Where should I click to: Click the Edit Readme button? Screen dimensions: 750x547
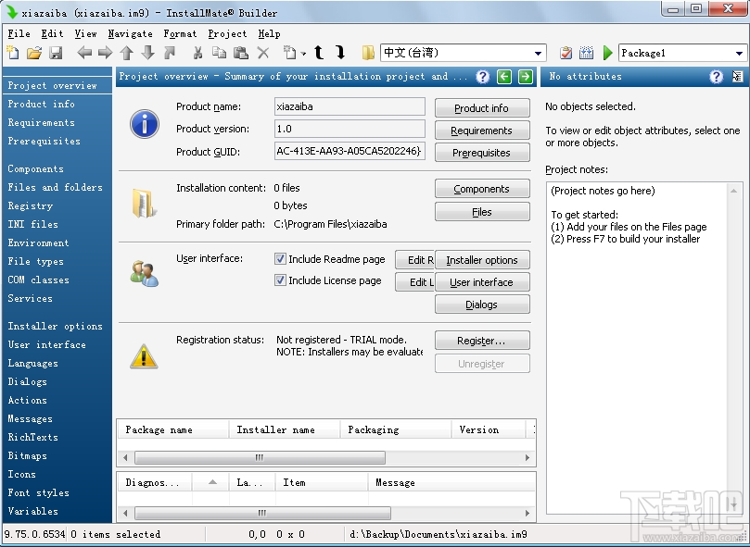pyautogui.click(x=414, y=260)
